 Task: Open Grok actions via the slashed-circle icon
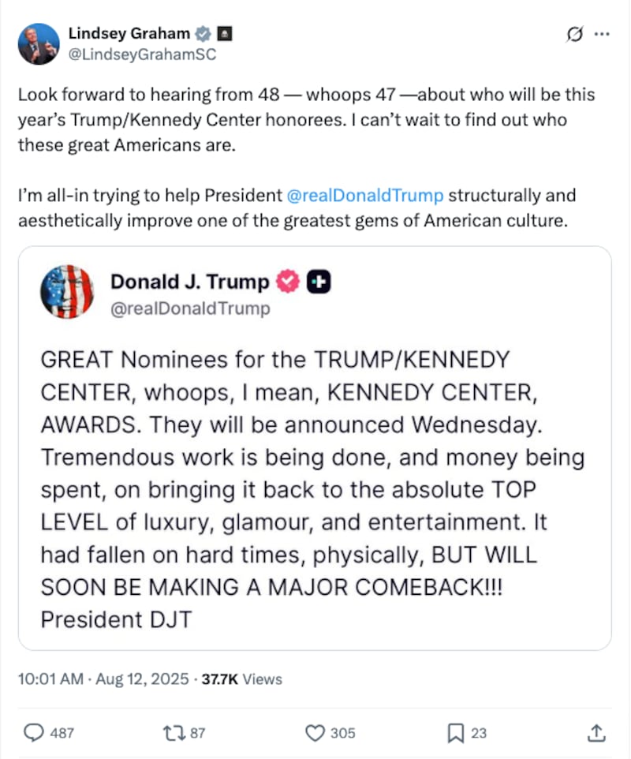tap(574, 34)
